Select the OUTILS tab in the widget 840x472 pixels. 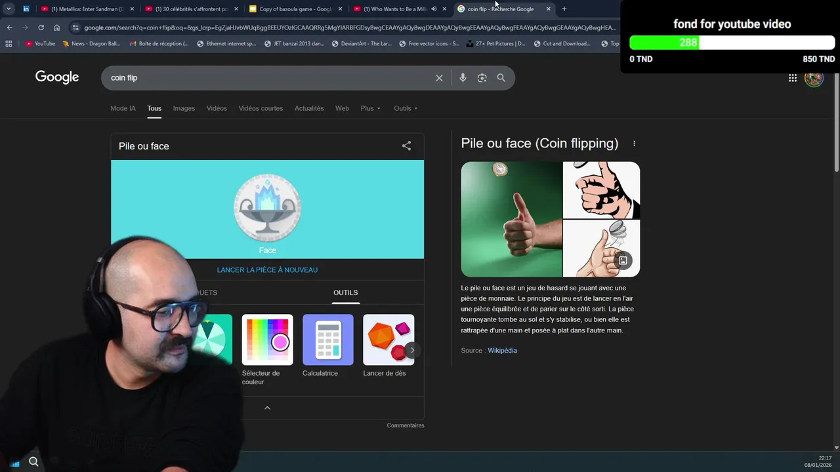tap(346, 293)
